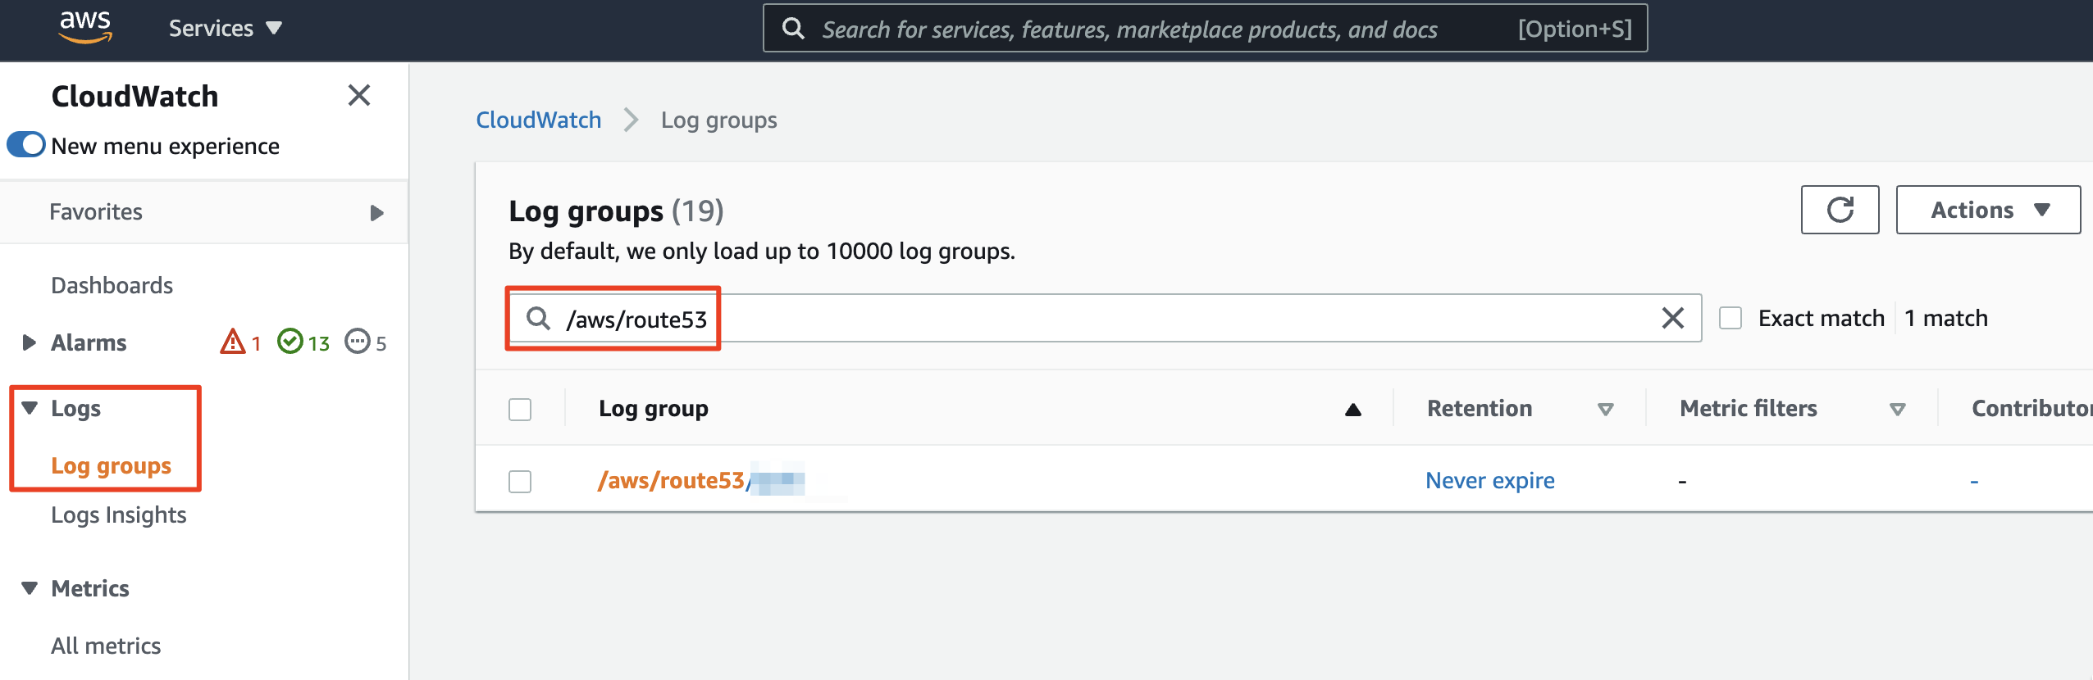Open Alarms in the sidebar
The image size is (2093, 680).
pyautogui.click(x=89, y=342)
